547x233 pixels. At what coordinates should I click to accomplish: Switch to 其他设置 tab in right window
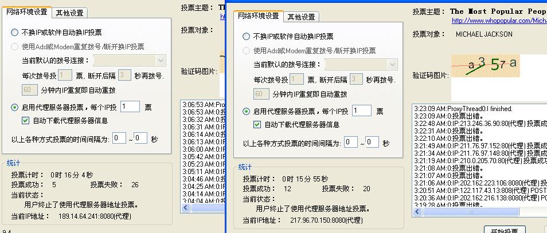coord(302,17)
